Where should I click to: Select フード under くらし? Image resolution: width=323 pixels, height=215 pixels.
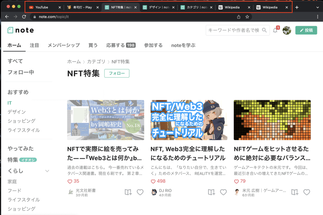click(x=15, y=191)
